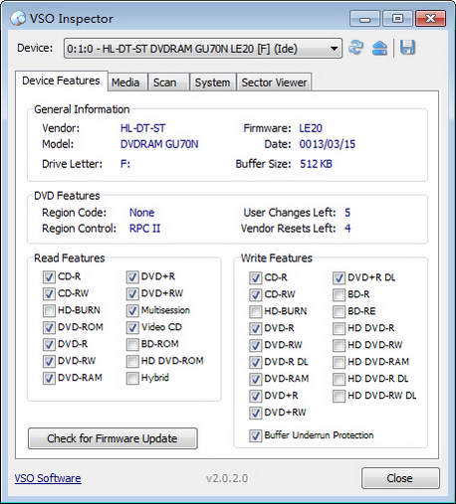Toggle the Read DVD-RAM checkbox
Viewport: 456px width, 504px height.
point(49,378)
